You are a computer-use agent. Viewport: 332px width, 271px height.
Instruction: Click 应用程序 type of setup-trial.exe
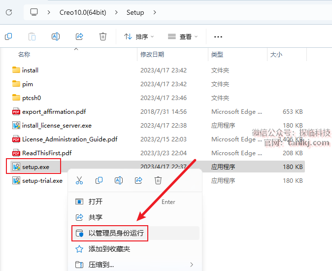(223, 181)
